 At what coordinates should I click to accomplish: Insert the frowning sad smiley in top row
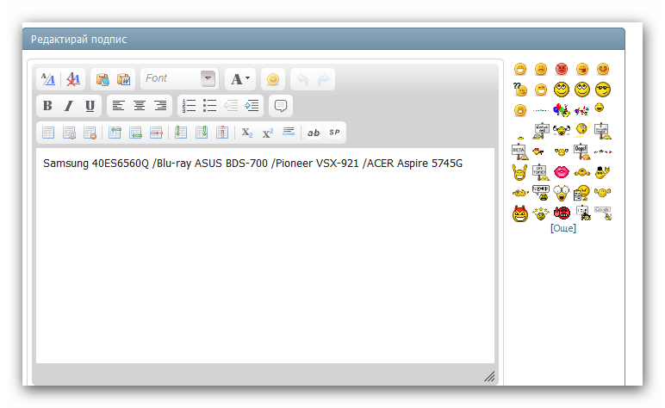coord(540,69)
